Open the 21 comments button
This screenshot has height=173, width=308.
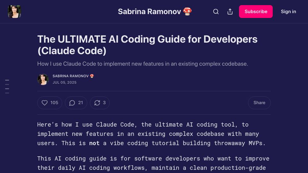tap(76, 103)
